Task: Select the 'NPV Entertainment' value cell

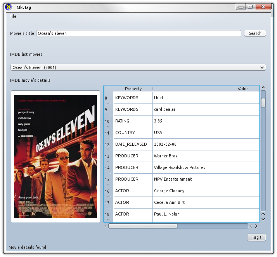Action: [x=206, y=179]
